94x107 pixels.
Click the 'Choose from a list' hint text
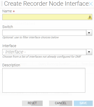(42, 57)
